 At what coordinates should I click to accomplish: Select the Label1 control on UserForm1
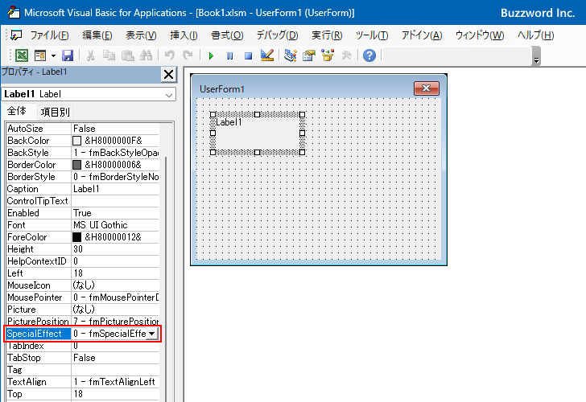click(257, 133)
